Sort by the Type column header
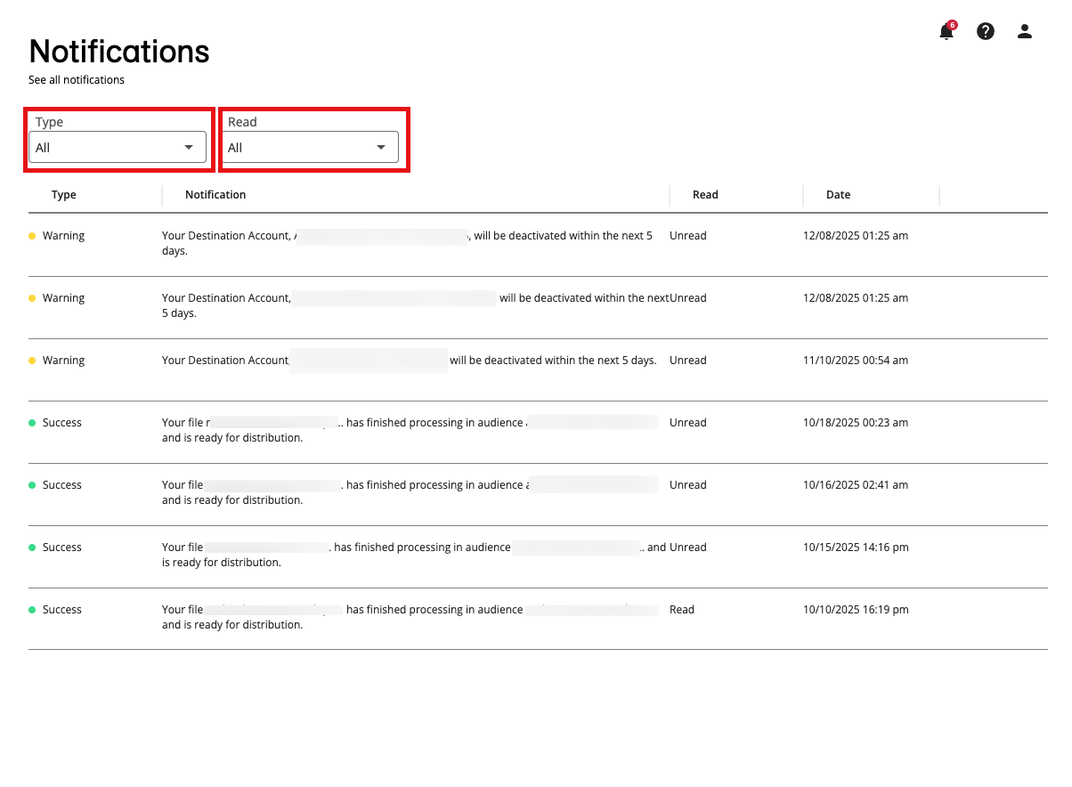The height and width of the screenshot is (787, 1072). tap(64, 195)
